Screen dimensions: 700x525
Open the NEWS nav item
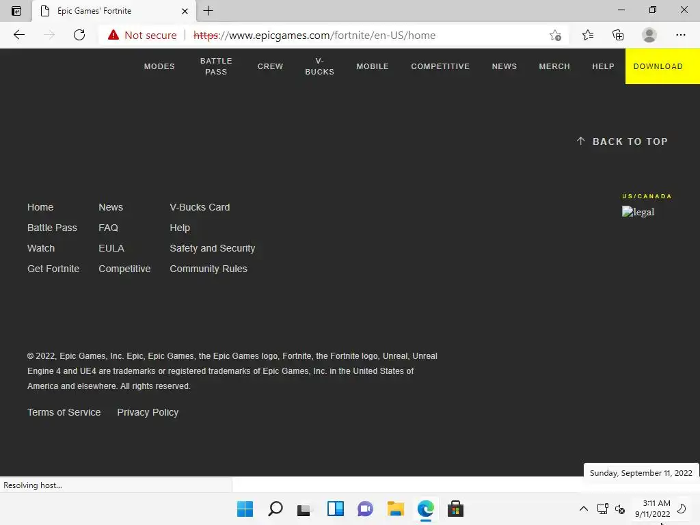(x=504, y=66)
